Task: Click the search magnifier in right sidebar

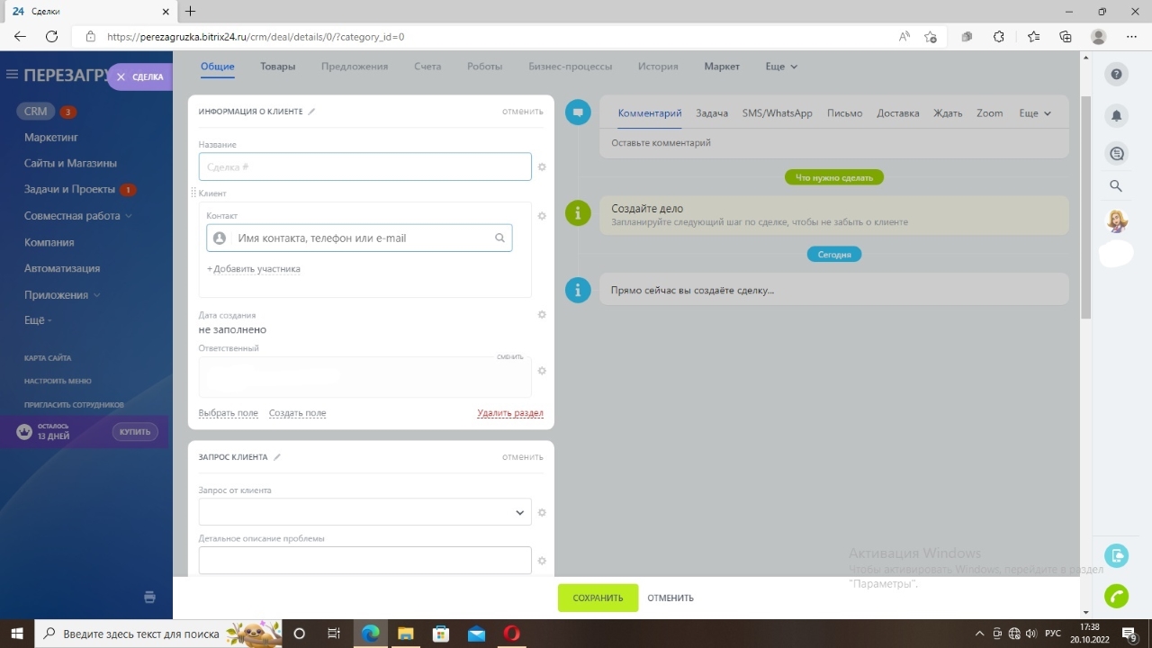Action: 1116,186
